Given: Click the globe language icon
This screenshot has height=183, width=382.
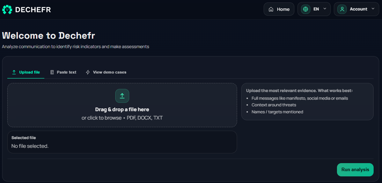Looking at the screenshot, I should (x=306, y=9).
